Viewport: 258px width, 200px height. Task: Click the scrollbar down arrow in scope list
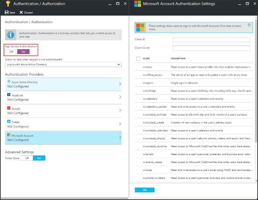[x=256, y=181]
